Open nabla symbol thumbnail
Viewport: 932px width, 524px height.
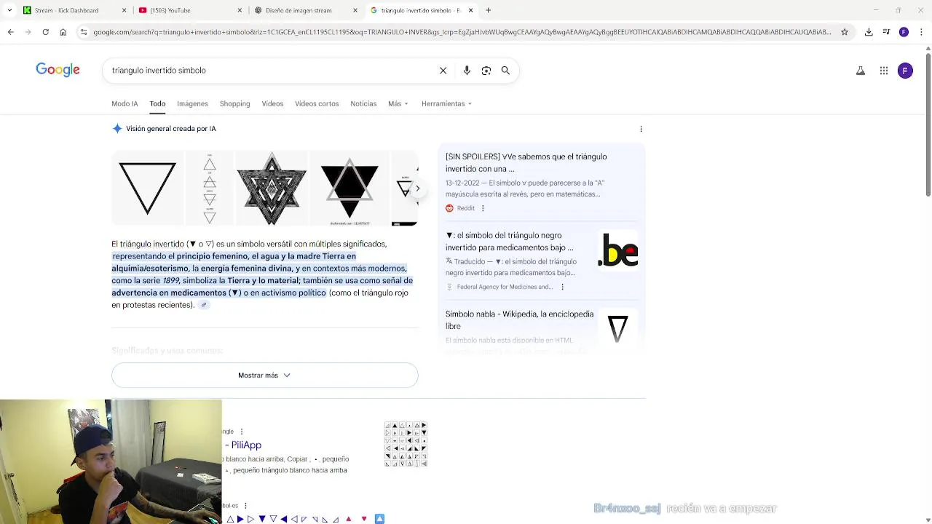(617, 329)
